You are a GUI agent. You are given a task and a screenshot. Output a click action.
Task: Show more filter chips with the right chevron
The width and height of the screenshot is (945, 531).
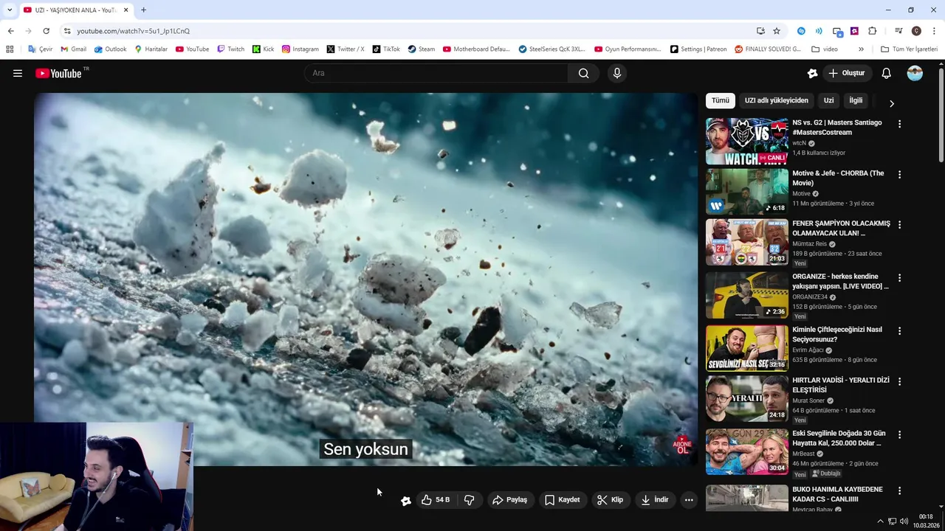point(891,104)
